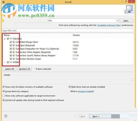This screenshot has width=138, height=121.
Task: Click the Select All button
Action: [9, 69]
